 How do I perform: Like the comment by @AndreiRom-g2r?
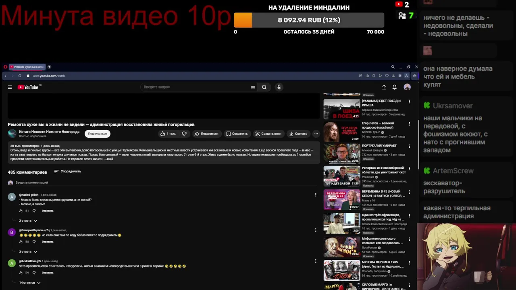(x=21, y=273)
